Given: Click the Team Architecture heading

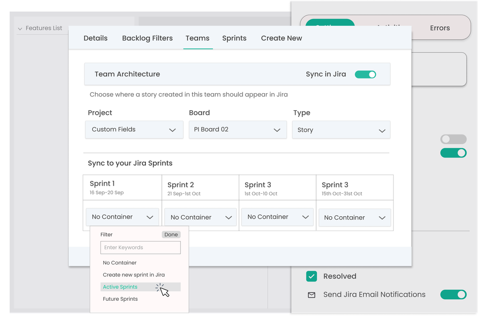Looking at the screenshot, I should click(x=127, y=74).
